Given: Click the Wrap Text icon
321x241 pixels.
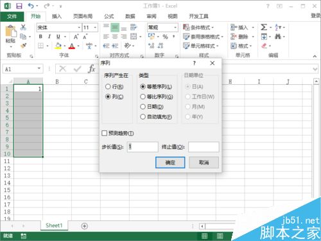Looking at the screenshot, I should click(x=134, y=27).
